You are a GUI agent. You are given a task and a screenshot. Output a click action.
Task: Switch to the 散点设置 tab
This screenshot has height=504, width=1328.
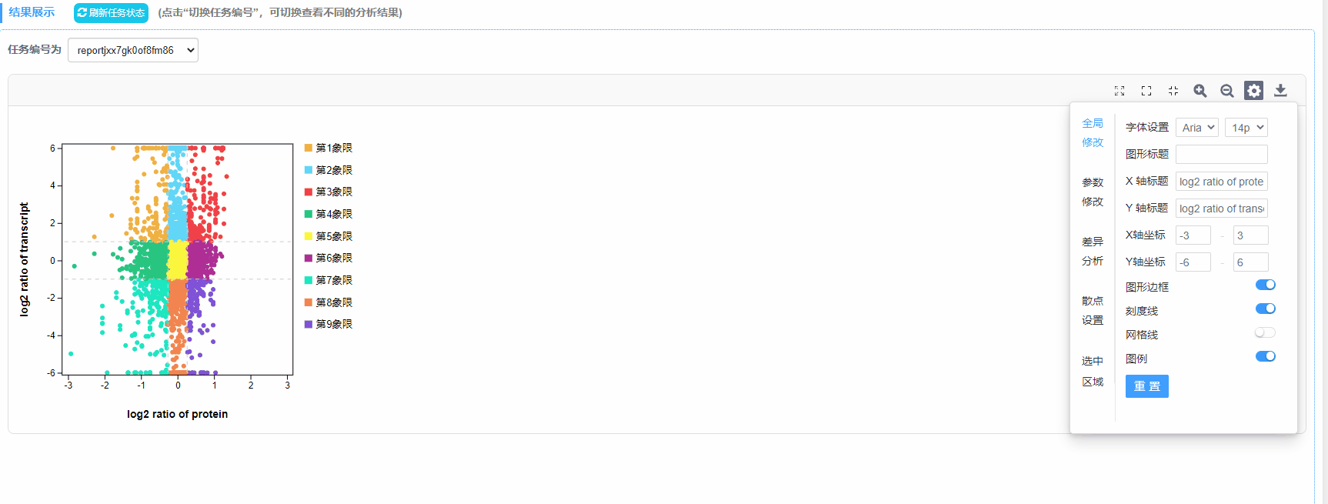tap(1093, 310)
